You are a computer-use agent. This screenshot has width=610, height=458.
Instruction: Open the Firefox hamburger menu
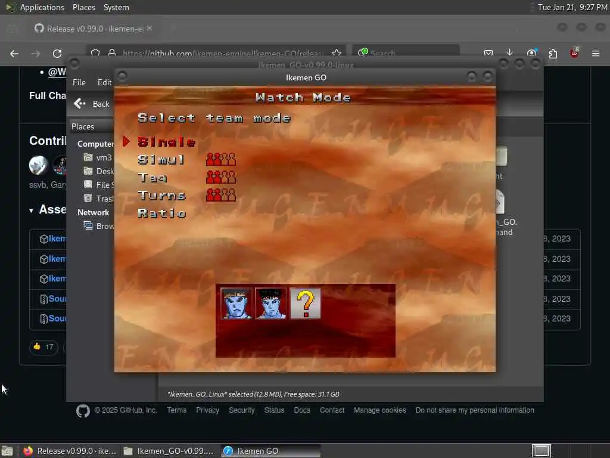(596, 53)
